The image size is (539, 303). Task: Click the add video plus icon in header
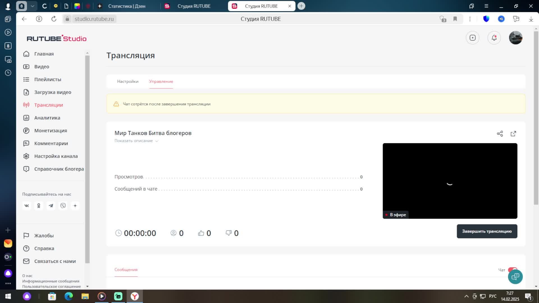472,38
